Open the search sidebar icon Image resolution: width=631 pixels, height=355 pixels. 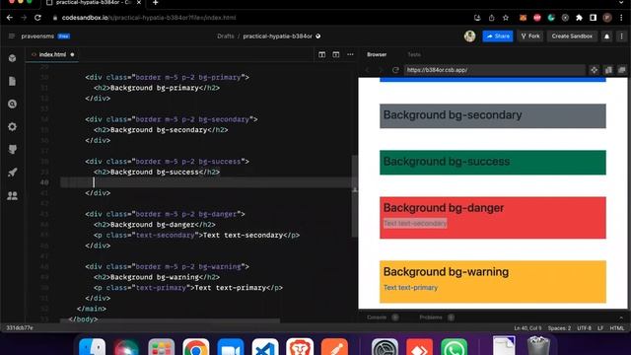(13, 105)
